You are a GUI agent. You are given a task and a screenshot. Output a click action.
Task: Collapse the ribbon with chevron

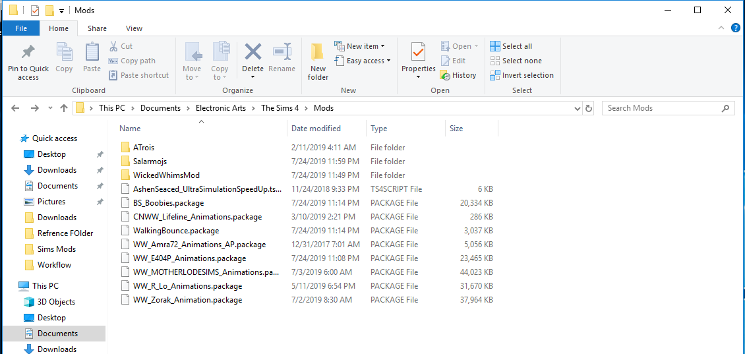pyautogui.click(x=721, y=28)
